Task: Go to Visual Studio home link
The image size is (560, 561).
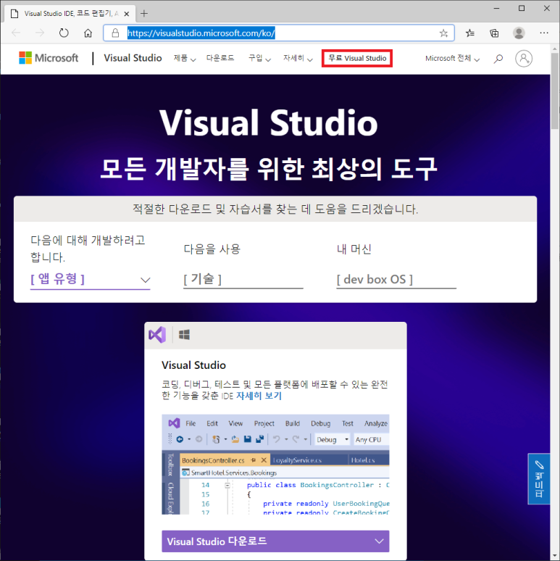Action: click(x=133, y=58)
